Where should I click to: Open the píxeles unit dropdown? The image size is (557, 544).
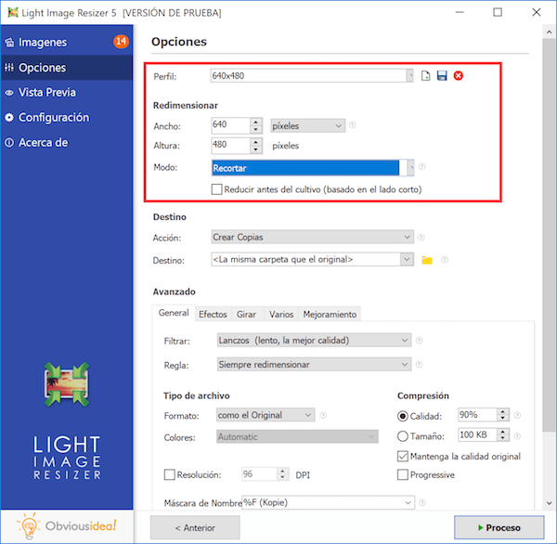(x=307, y=125)
